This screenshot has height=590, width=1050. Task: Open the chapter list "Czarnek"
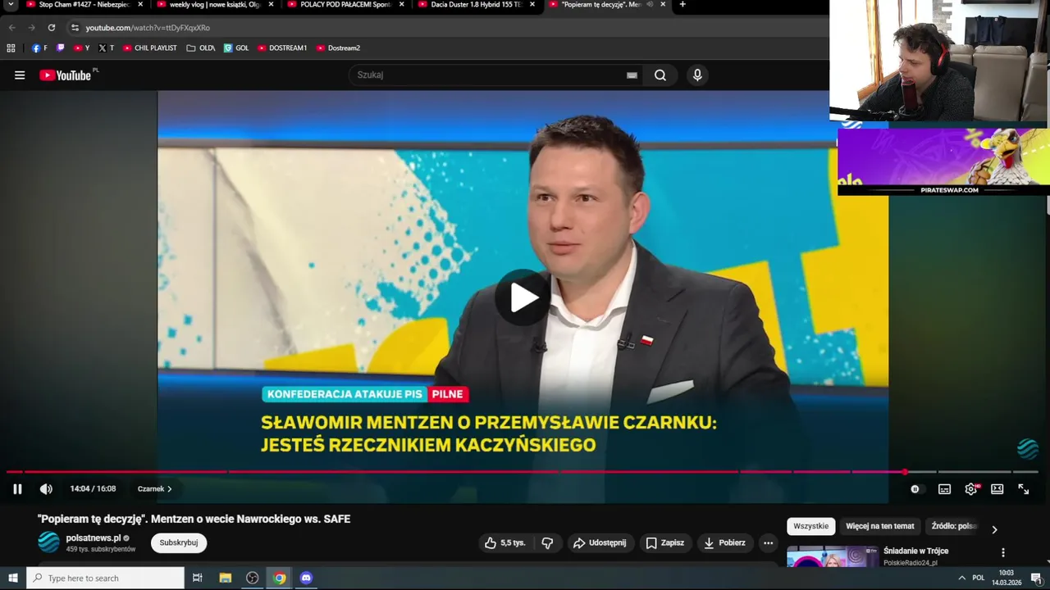(154, 489)
